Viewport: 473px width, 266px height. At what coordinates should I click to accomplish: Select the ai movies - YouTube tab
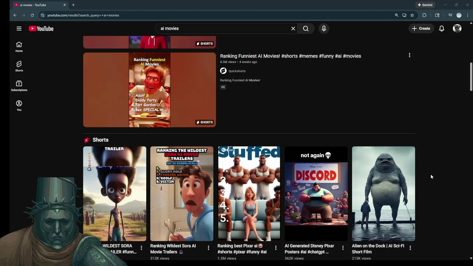click(40, 5)
